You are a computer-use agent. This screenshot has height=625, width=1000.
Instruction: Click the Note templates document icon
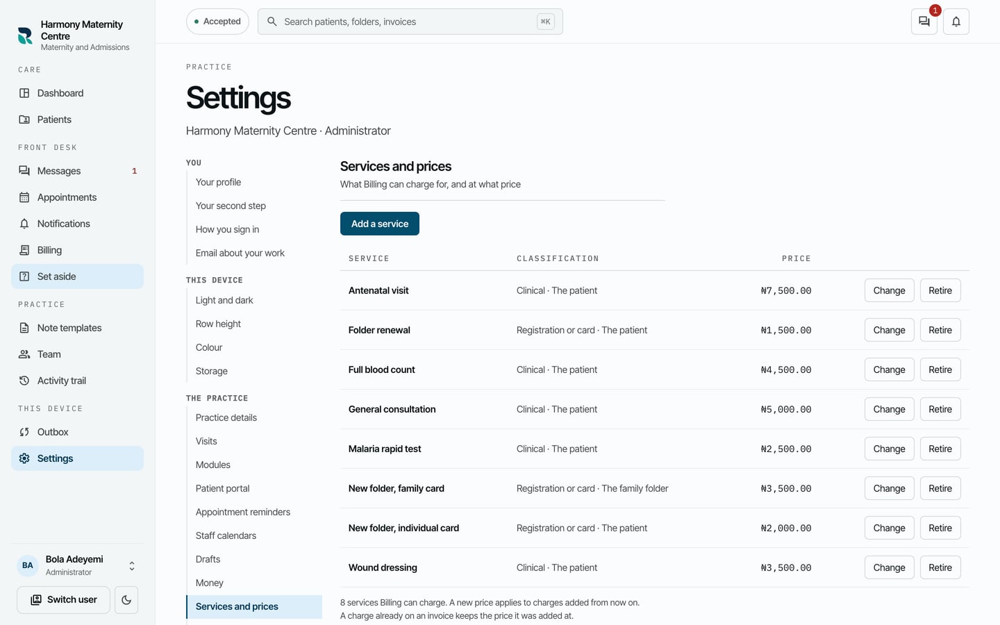(x=24, y=328)
